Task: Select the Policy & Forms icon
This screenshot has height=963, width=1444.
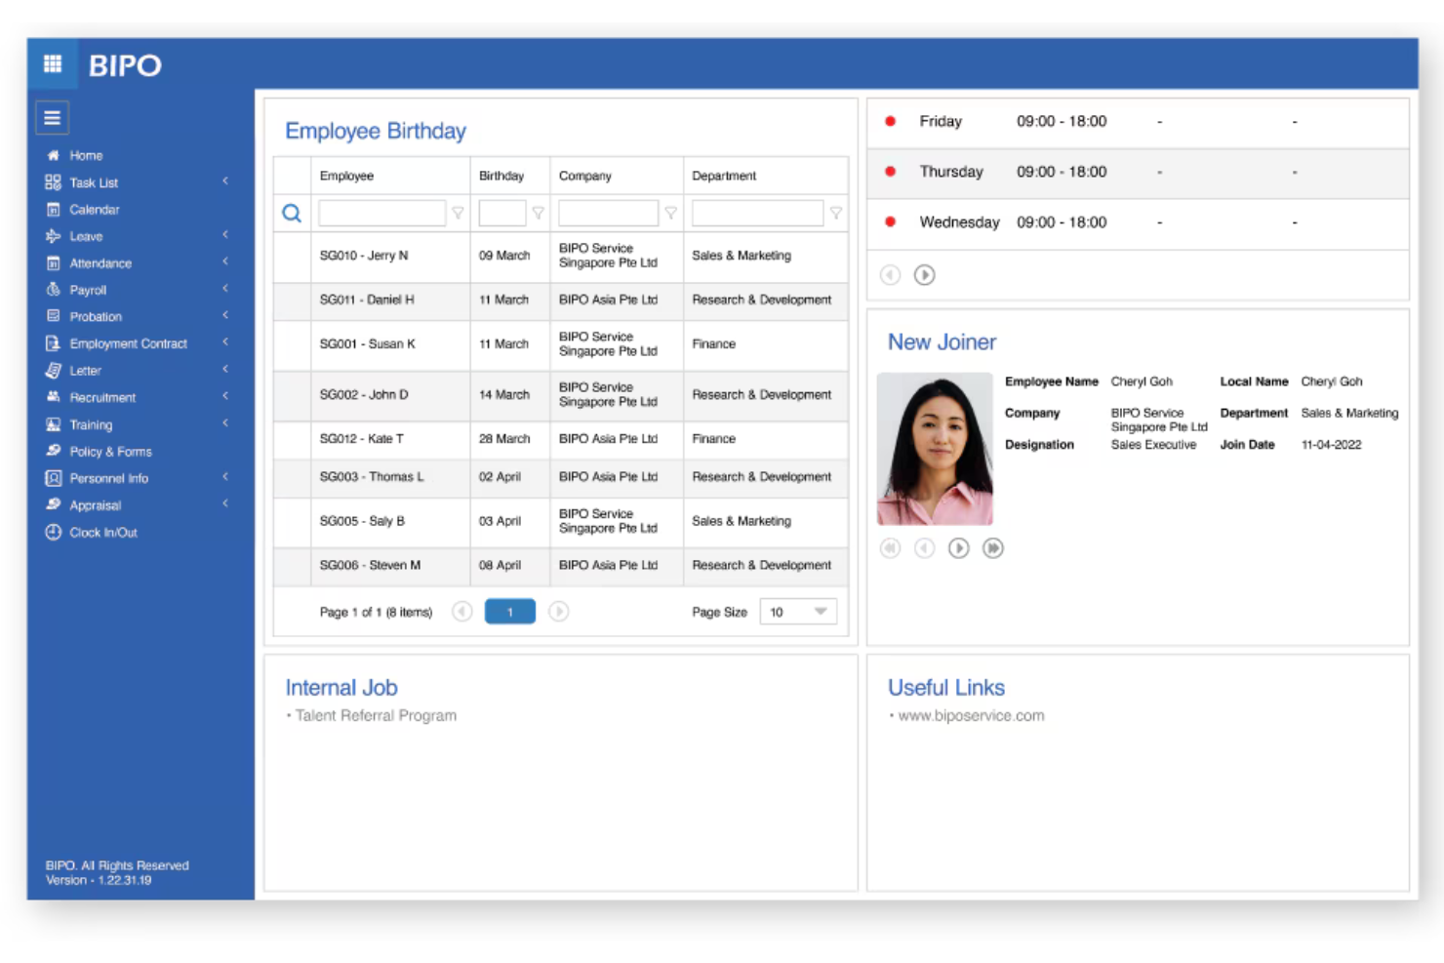Action: click(54, 451)
